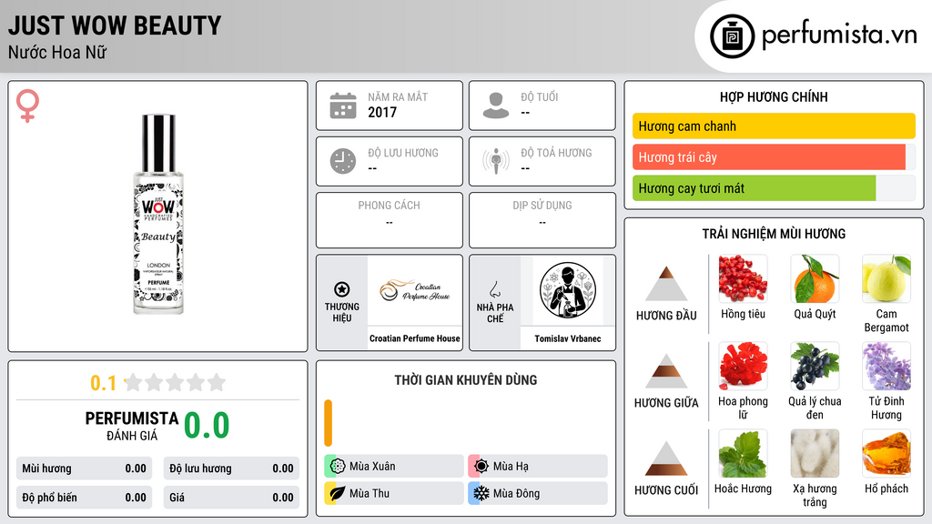The height and width of the screenshot is (524, 932).
Task: Select the Mùa Hạ season button
Action: (538, 467)
